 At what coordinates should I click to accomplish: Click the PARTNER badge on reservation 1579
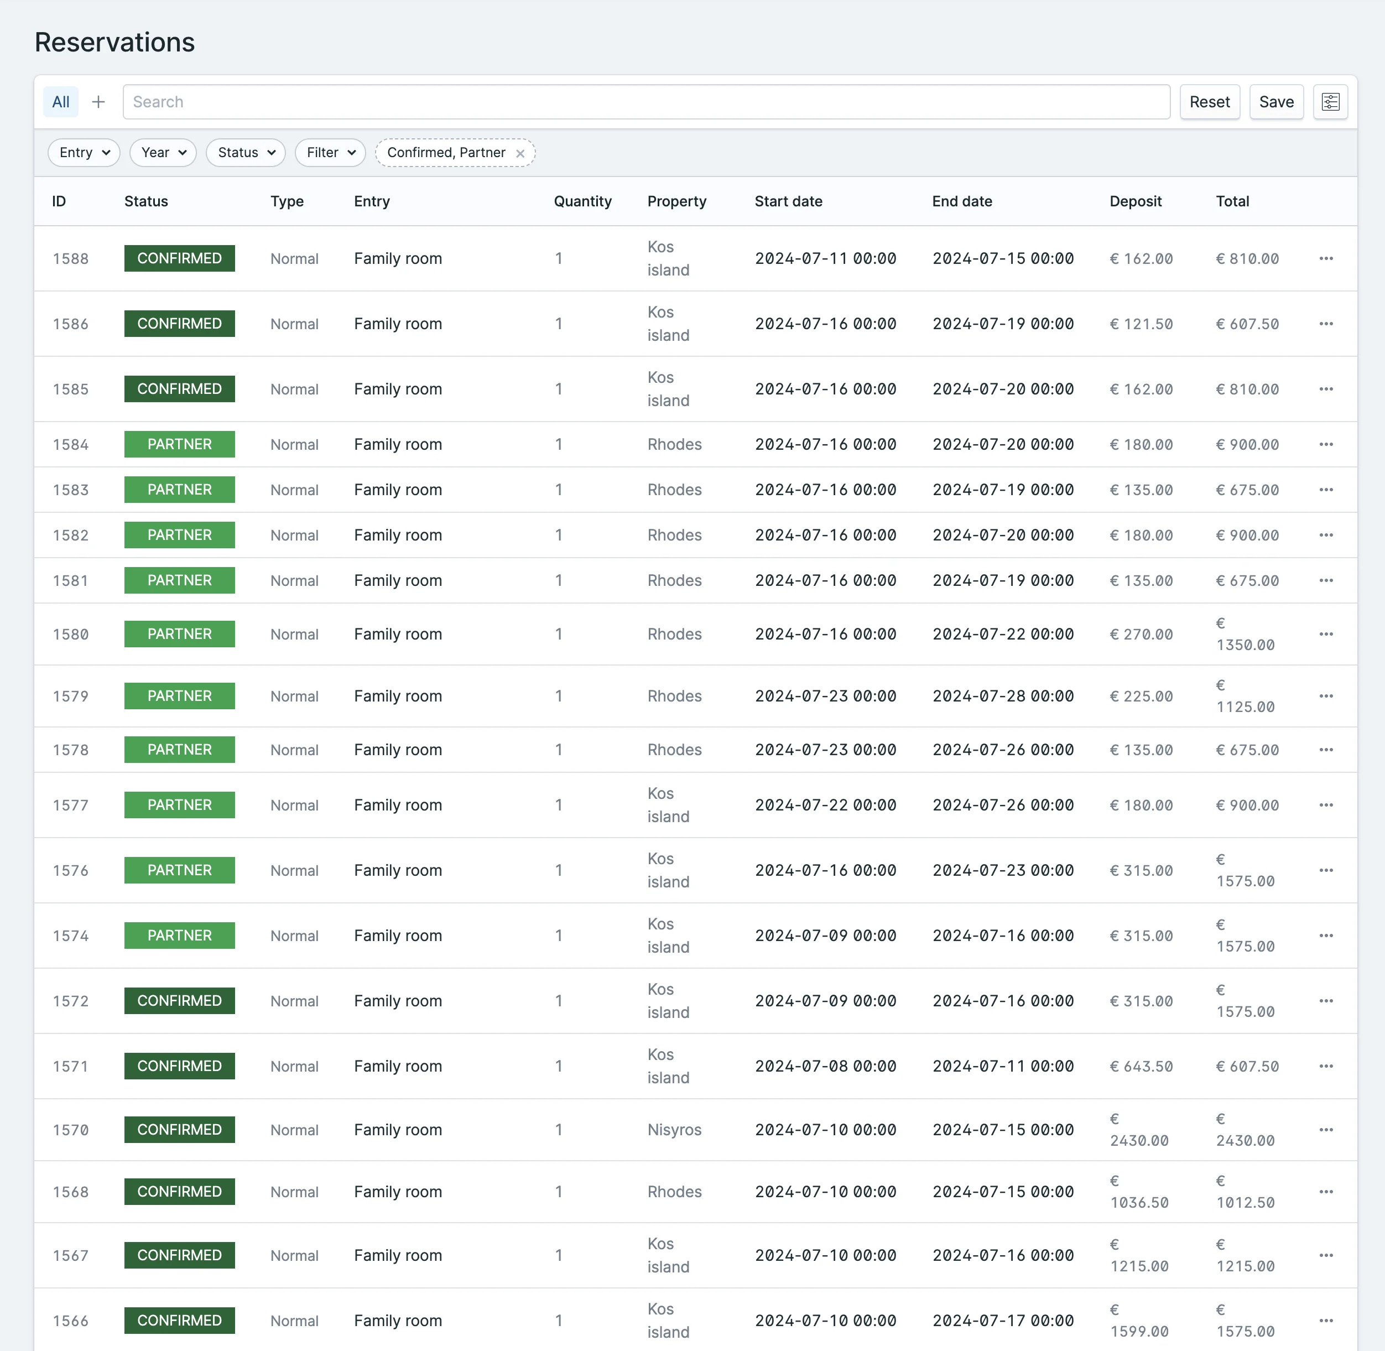coord(180,696)
